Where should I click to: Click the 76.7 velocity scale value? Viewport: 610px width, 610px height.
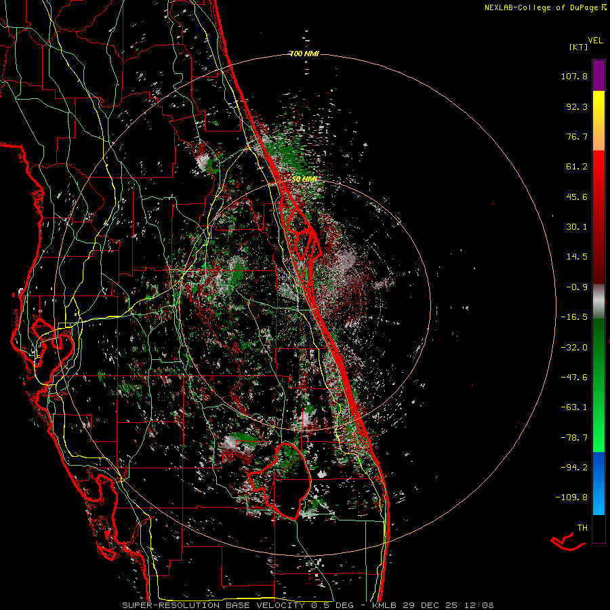click(577, 136)
